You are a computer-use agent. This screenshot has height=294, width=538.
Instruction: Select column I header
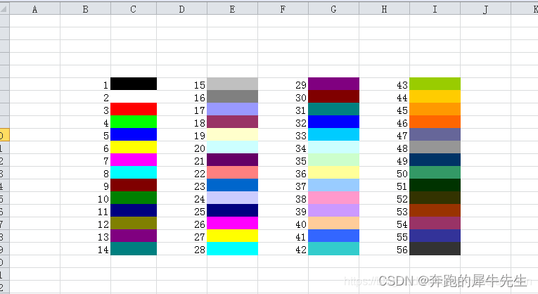435,9
